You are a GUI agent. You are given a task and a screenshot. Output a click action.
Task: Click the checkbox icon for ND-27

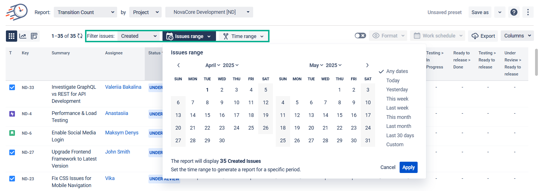[x=12, y=152]
